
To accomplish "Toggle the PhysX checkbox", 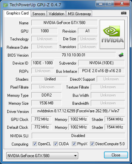I will point(74,144).
